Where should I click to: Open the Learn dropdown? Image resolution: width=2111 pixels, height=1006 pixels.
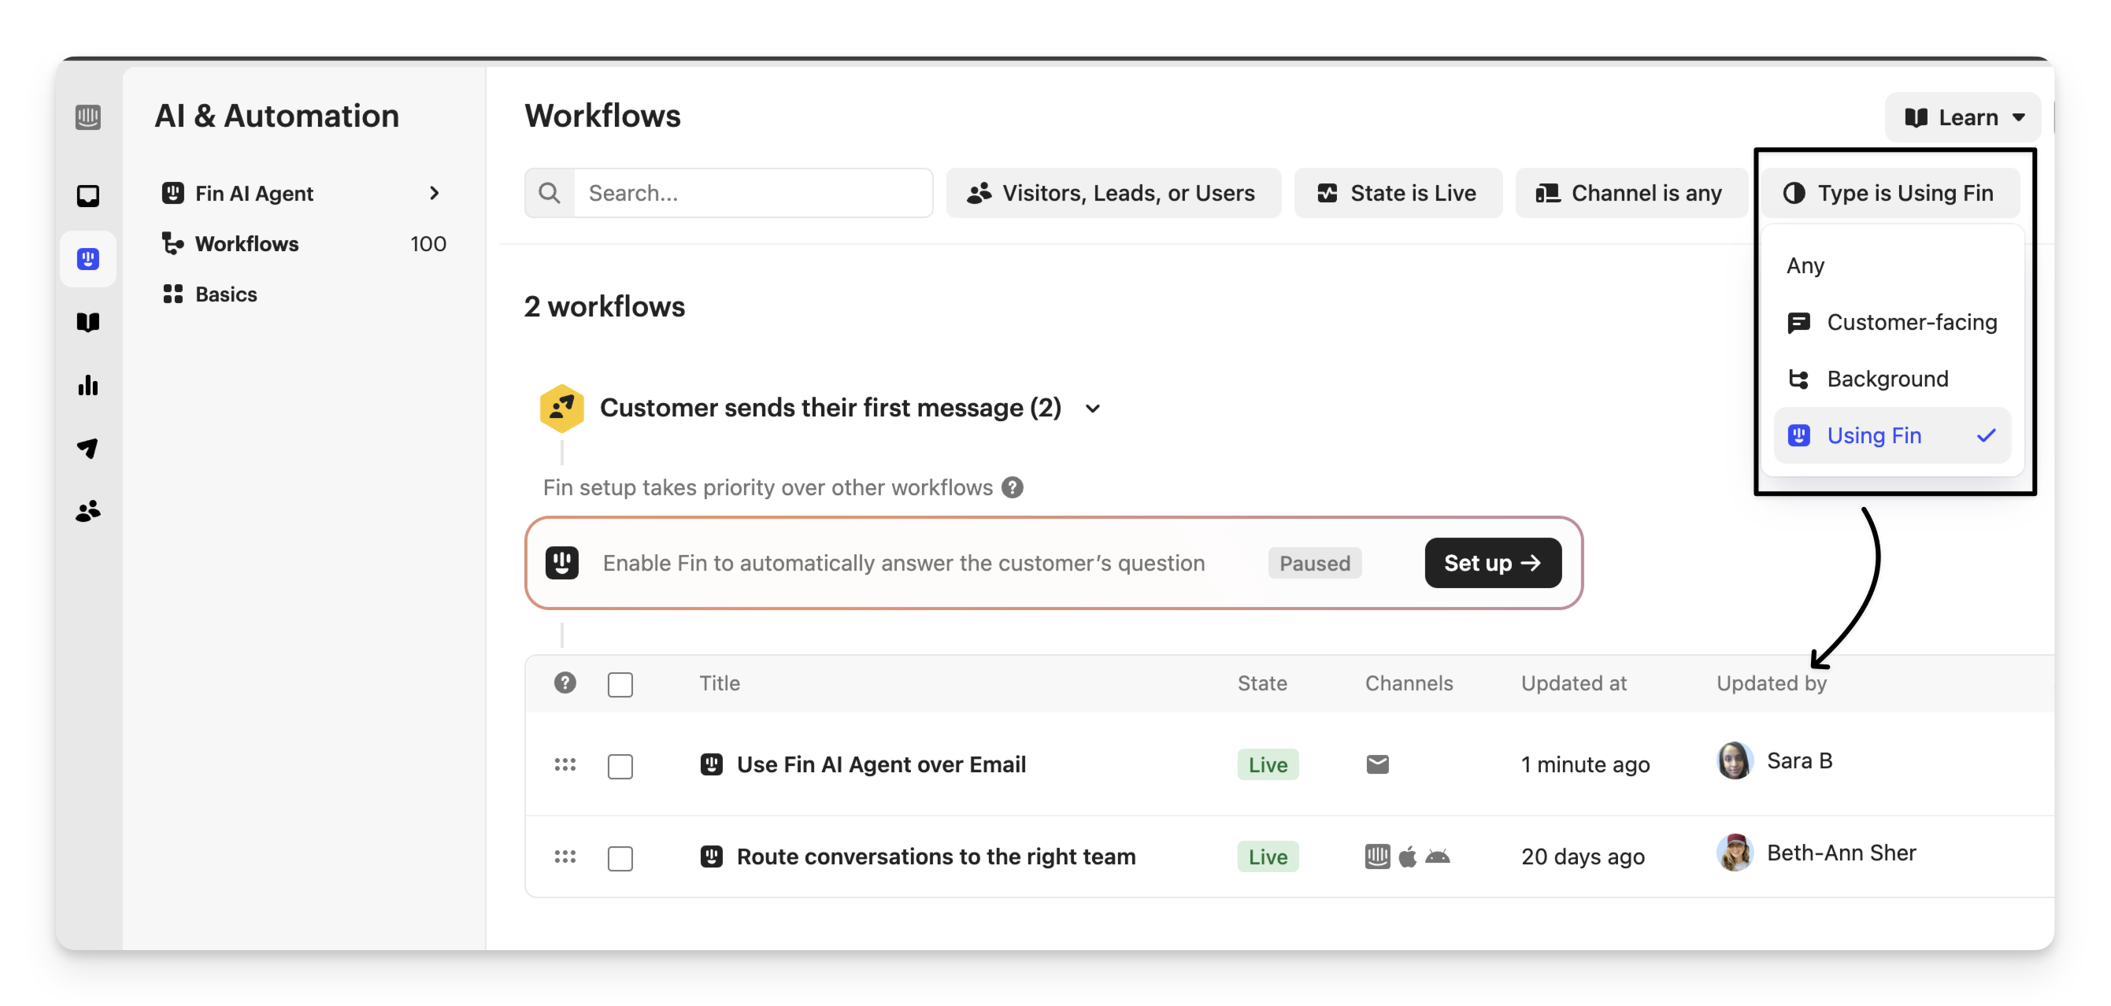click(x=1963, y=117)
